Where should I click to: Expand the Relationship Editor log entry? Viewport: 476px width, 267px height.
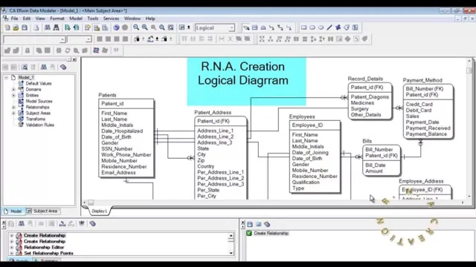[12, 247]
